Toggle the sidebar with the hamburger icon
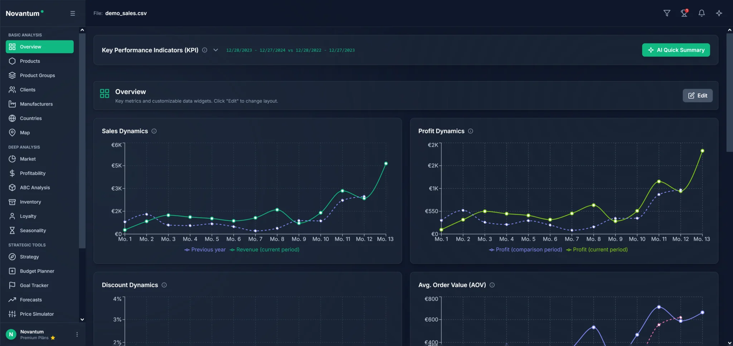This screenshot has width=733, height=346. point(73,13)
